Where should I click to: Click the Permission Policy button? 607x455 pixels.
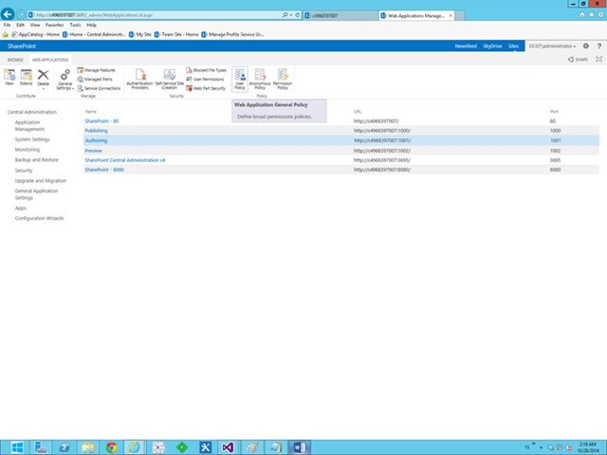pos(283,79)
